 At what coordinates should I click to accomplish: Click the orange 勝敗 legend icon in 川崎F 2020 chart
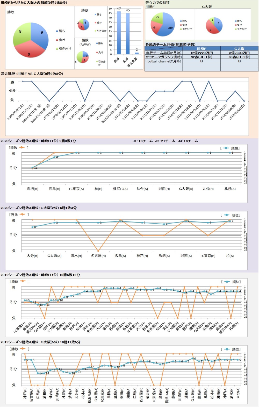(x=22, y=147)
